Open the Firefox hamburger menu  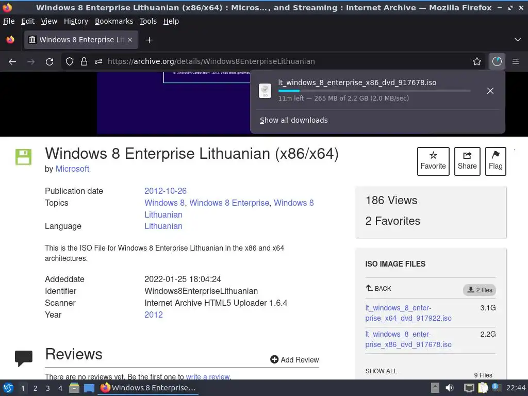[516, 61]
